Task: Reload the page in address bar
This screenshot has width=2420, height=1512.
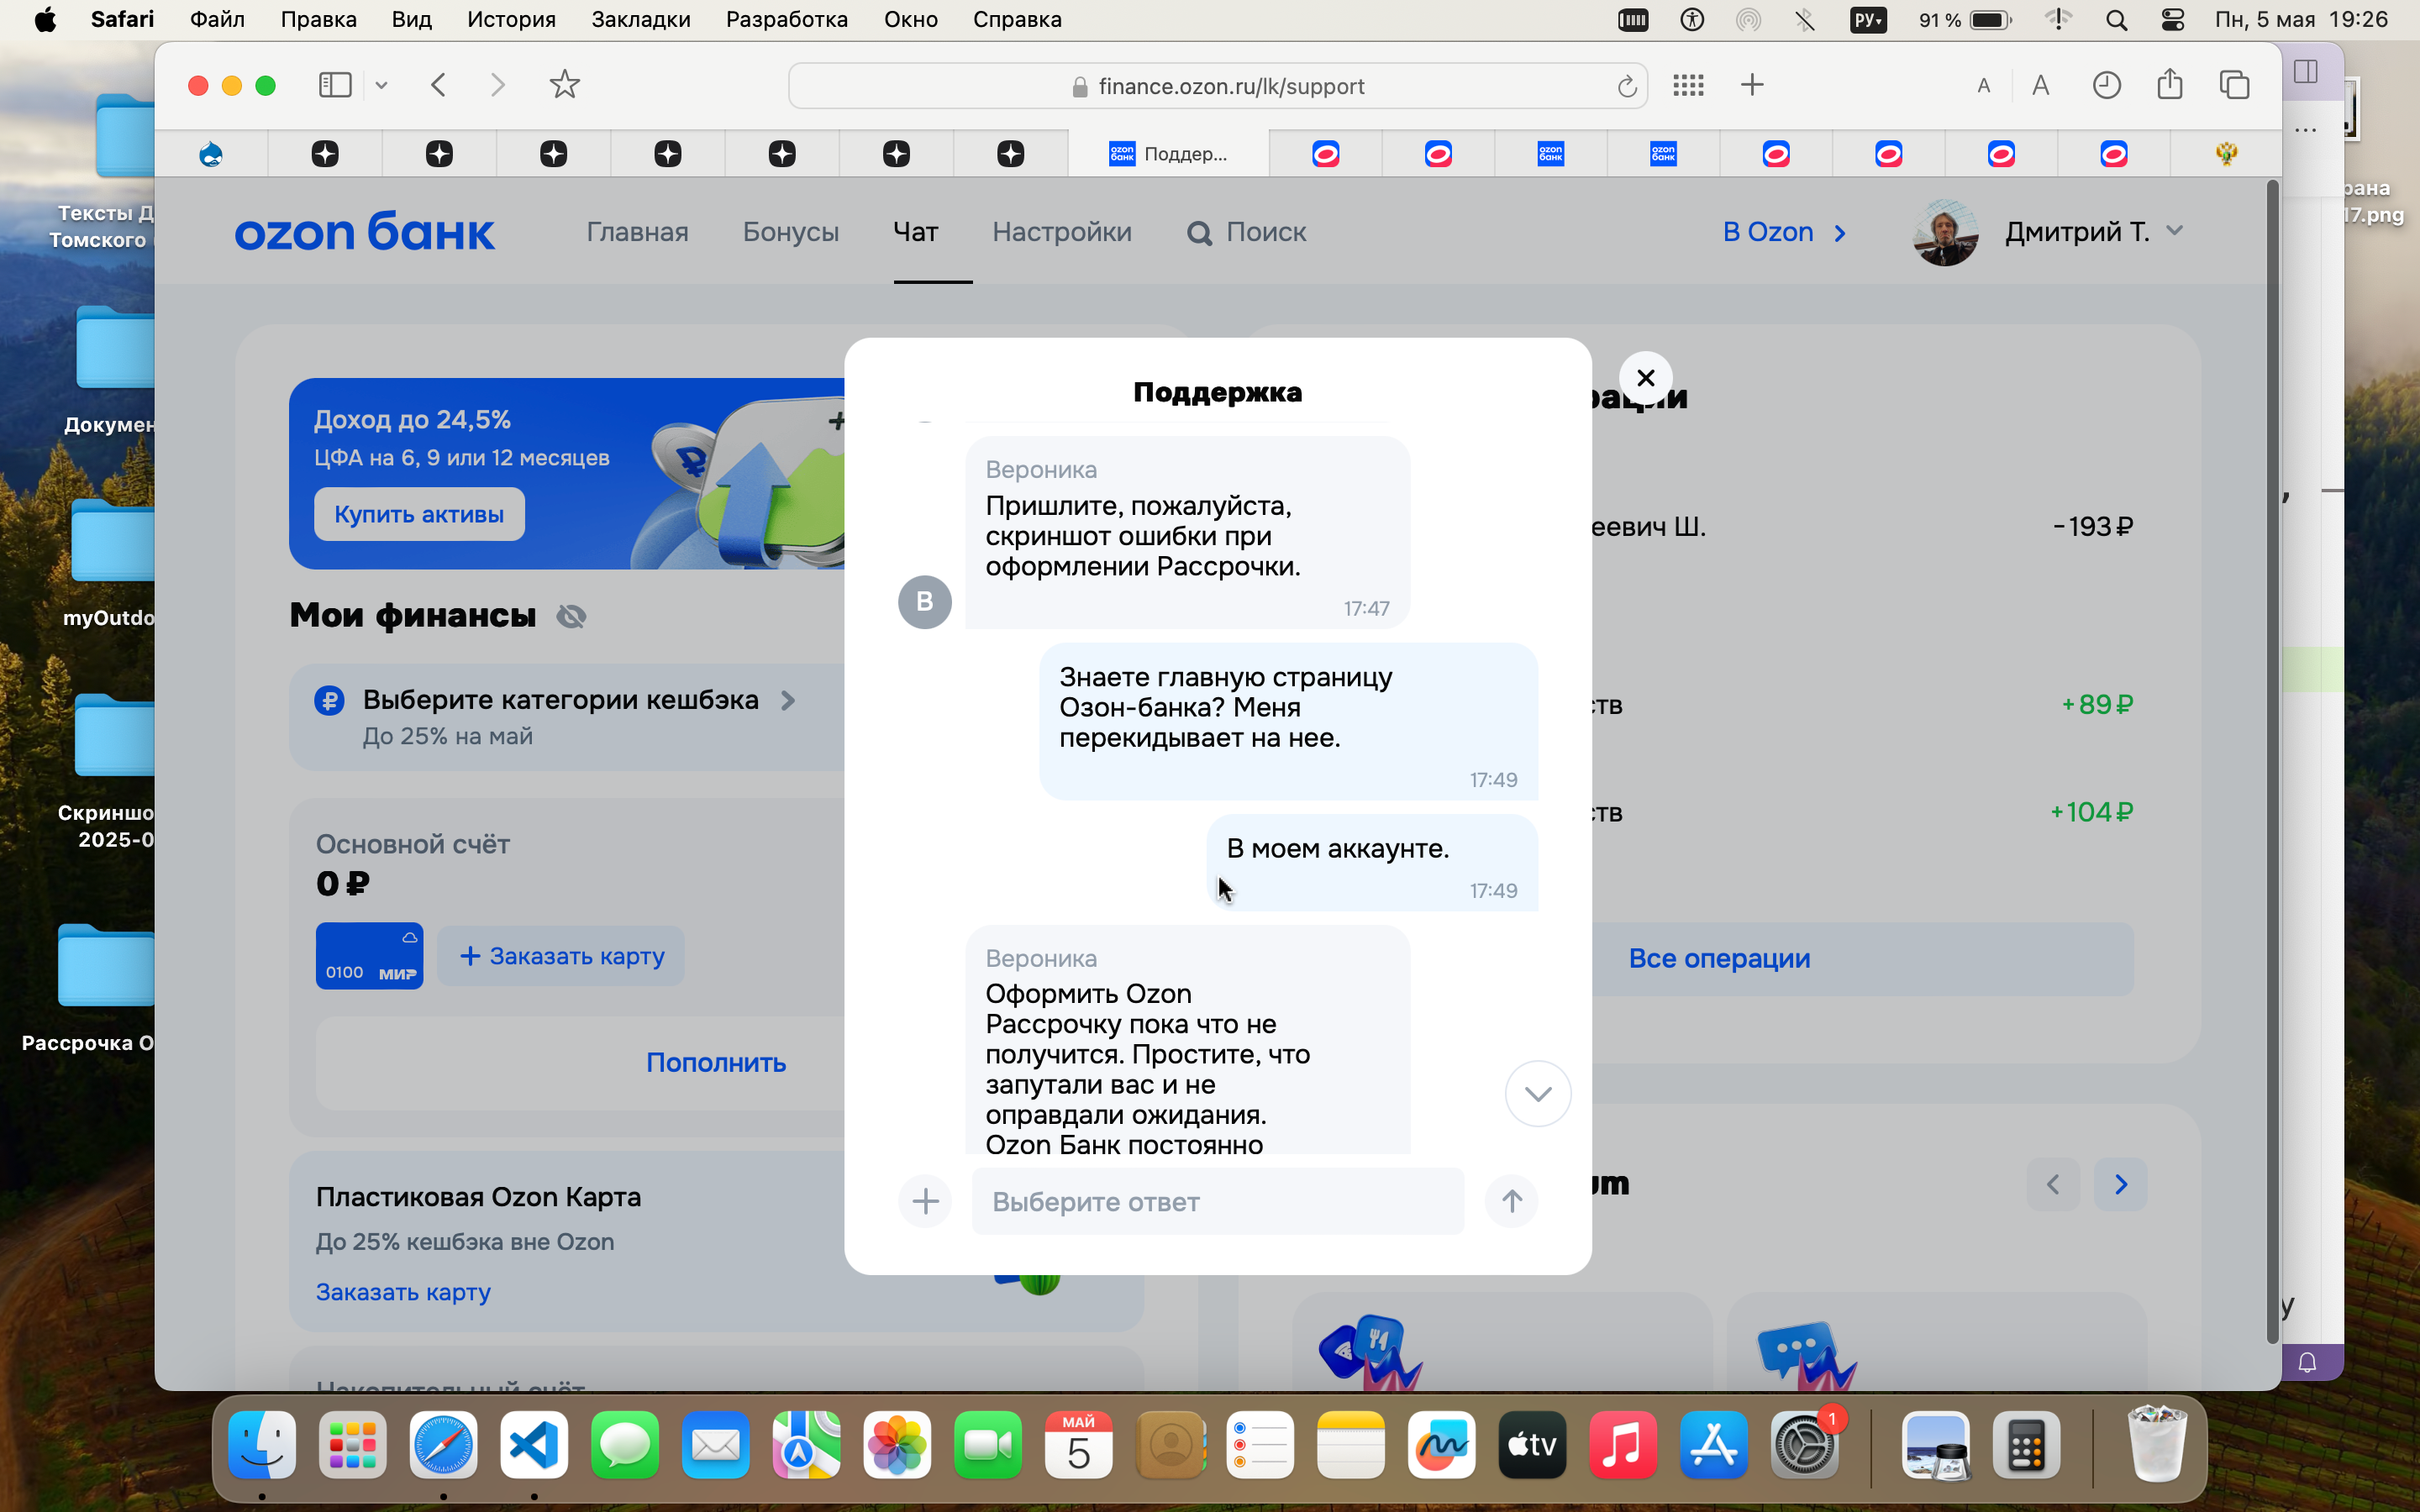Action: pos(1627,87)
